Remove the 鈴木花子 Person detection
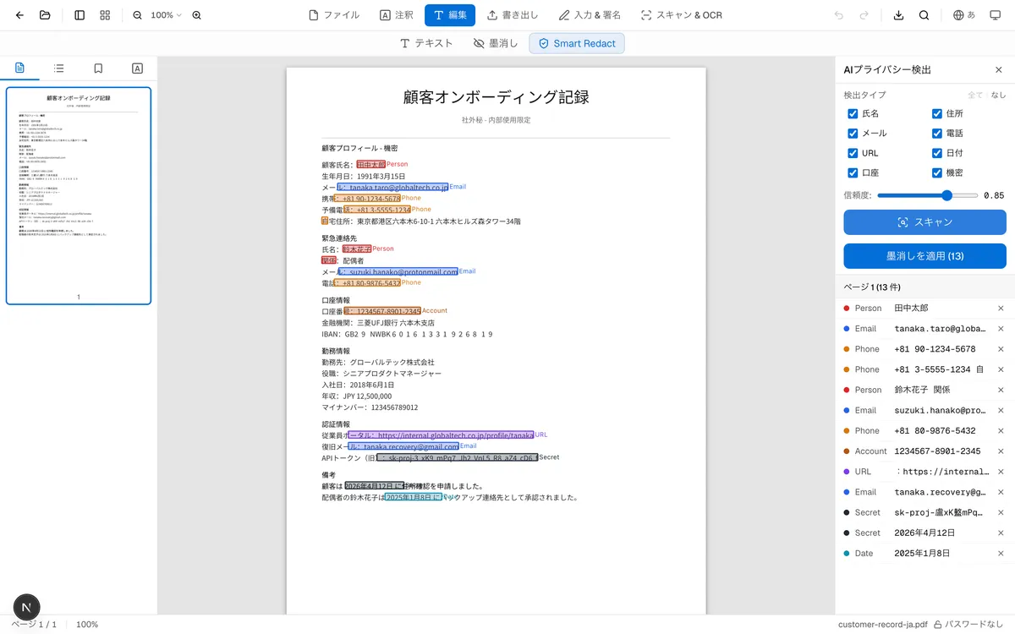Screen dimensions: 1015x634 [x=1001, y=390]
